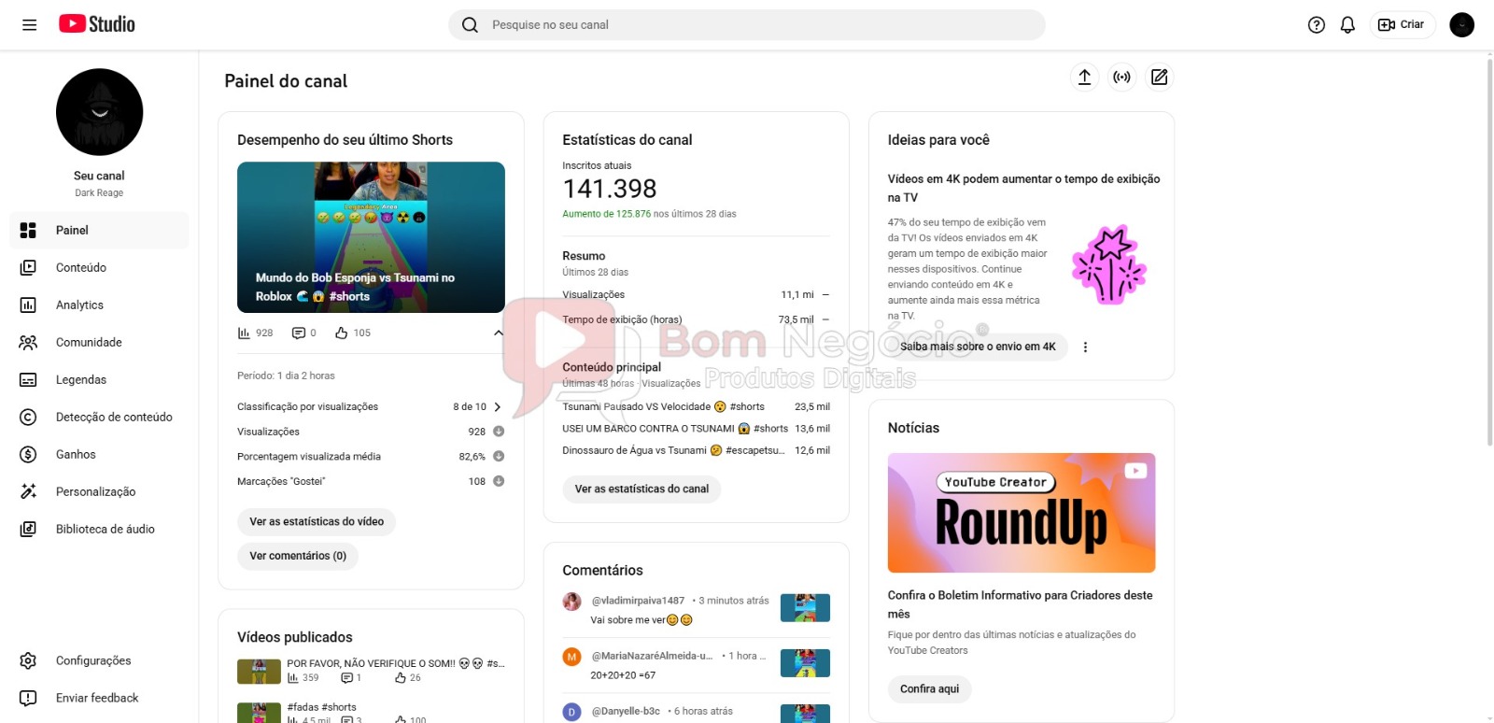Open three-dot options on 4K idea card
Image resolution: width=1494 pixels, height=723 pixels.
1085,347
